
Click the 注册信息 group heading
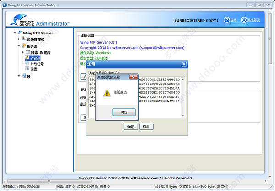pyautogui.click(x=88, y=35)
